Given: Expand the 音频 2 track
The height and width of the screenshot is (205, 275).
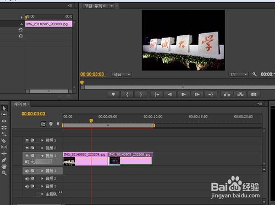Looking at the screenshot, I should pyautogui.click(x=42, y=179).
